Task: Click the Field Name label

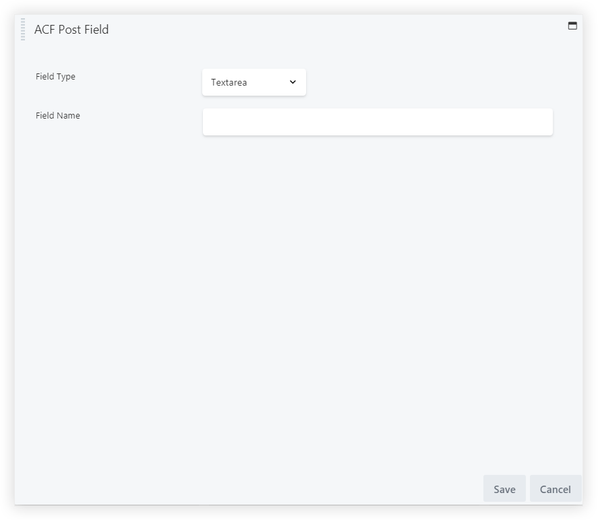Action: 58,116
